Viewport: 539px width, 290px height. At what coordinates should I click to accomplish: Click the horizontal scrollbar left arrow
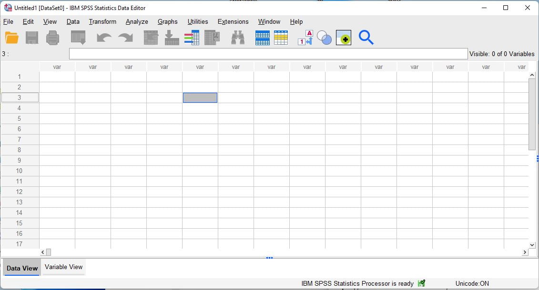pos(42,252)
